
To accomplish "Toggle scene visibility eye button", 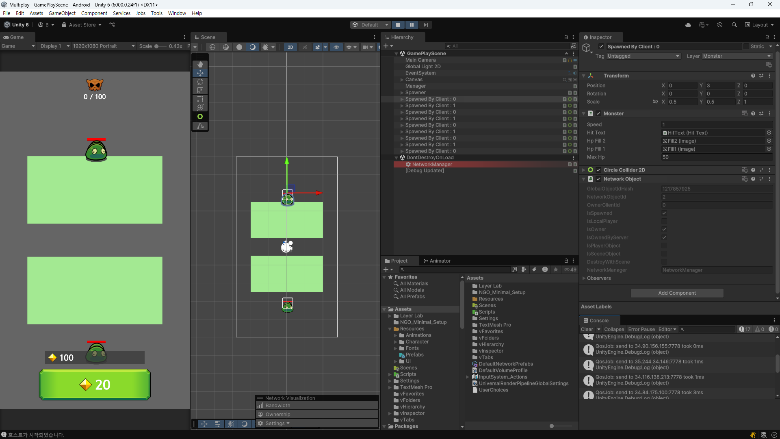I will coord(336,47).
